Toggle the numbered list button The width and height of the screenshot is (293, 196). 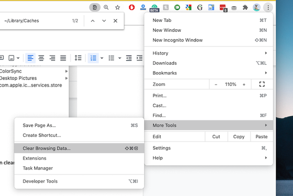(93, 58)
